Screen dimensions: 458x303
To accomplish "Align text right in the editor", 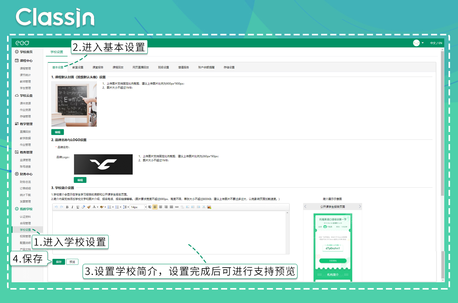I will click(166, 207).
